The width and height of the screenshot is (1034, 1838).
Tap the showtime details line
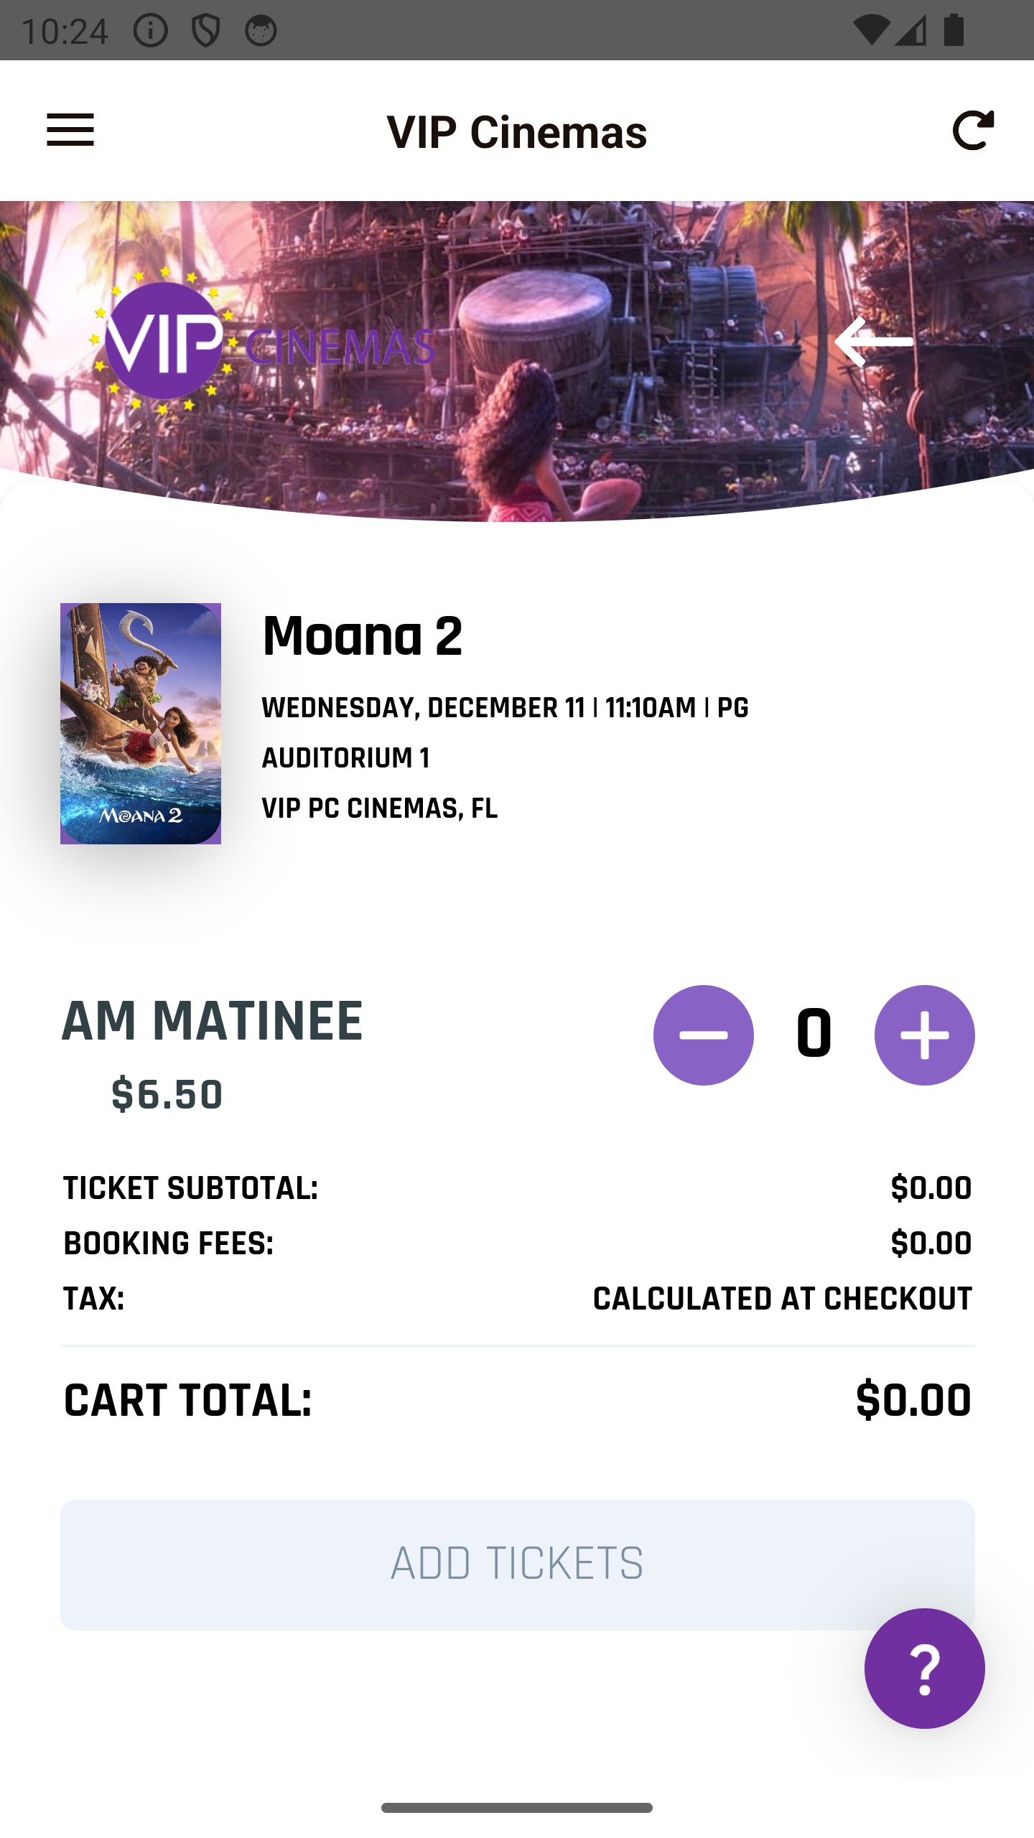505,707
